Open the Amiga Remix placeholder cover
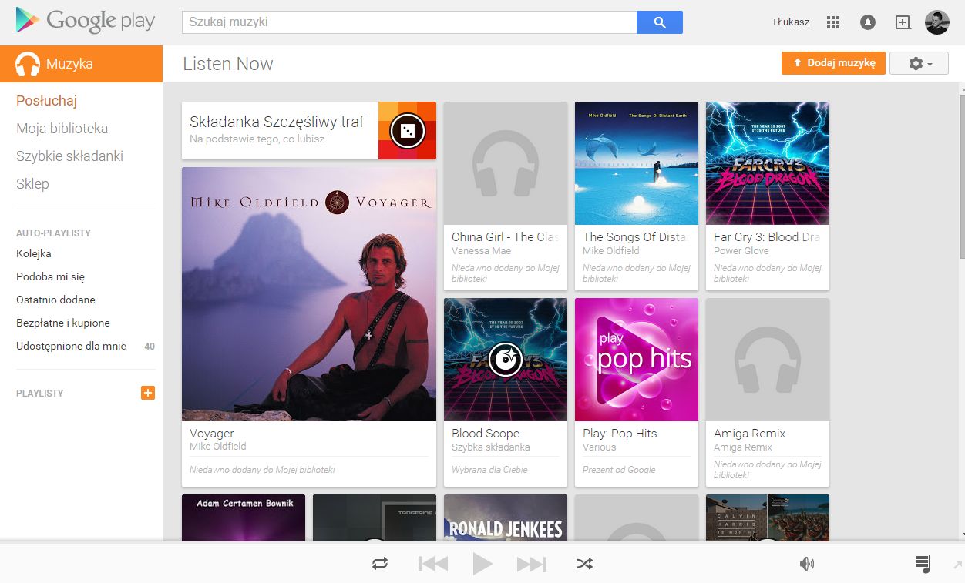 click(x=768, y=360)
